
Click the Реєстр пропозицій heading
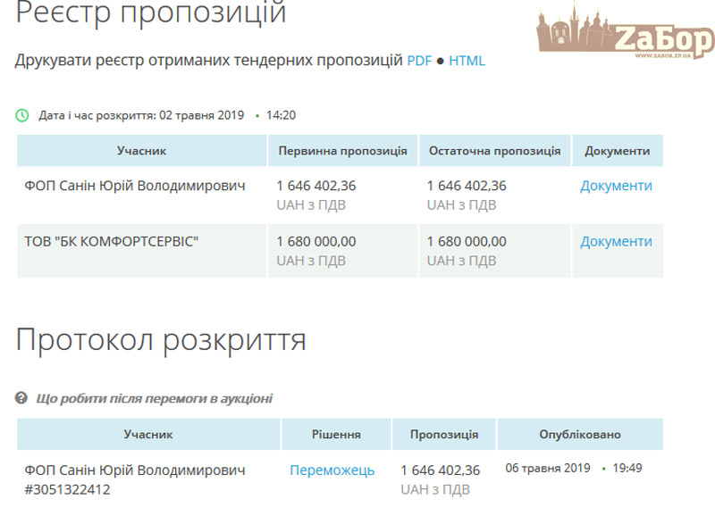(x=151, y=13)
